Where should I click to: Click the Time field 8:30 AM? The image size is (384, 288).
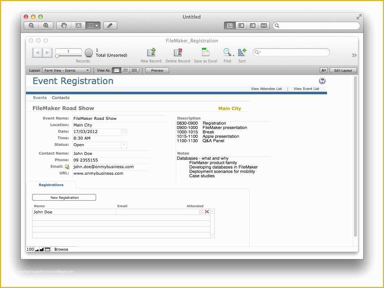100,139
